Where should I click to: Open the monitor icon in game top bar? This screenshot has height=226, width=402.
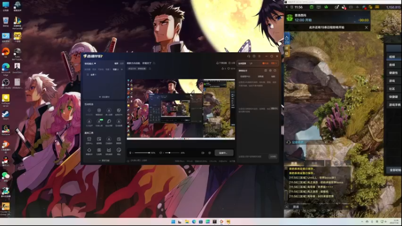pos(319,7)
